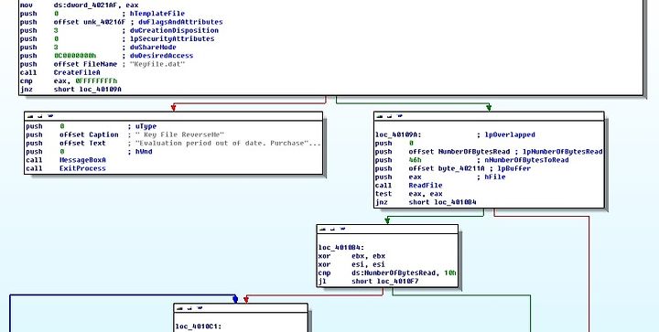Click the third title icon on the loc_40109A block

399,116
